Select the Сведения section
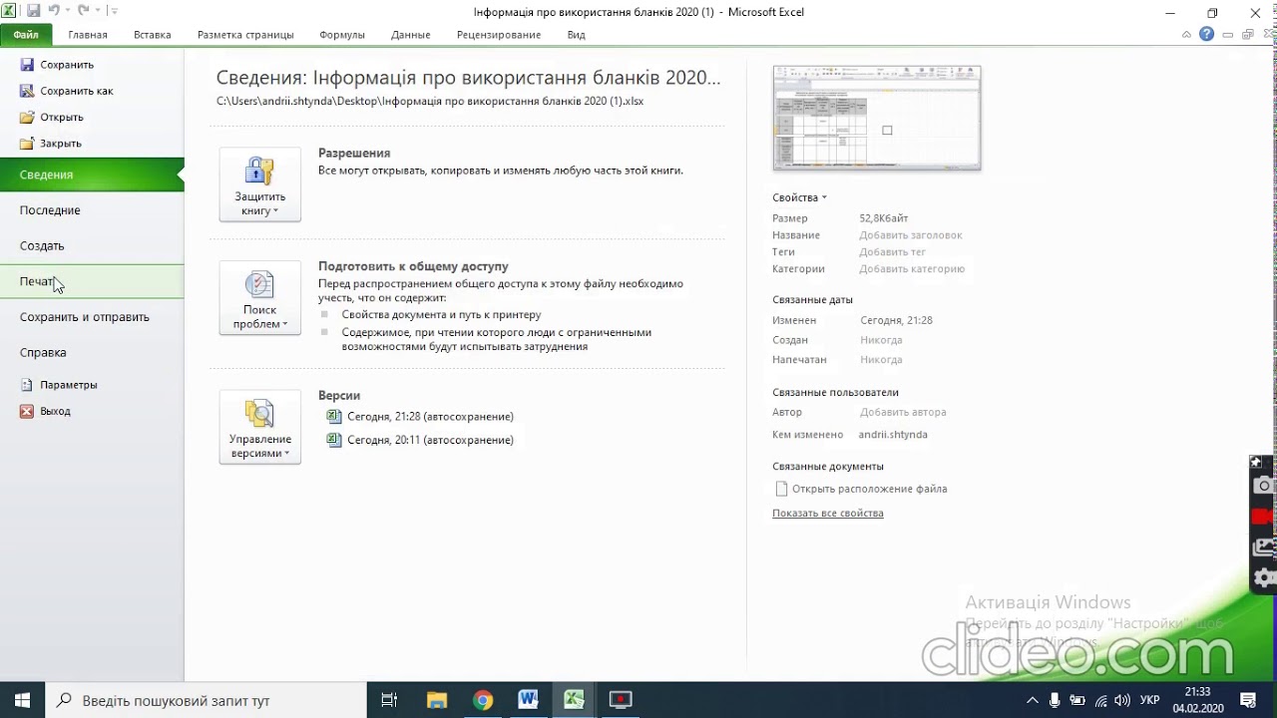This screenshot has height=718, width=1277. (x=92, y=175)
